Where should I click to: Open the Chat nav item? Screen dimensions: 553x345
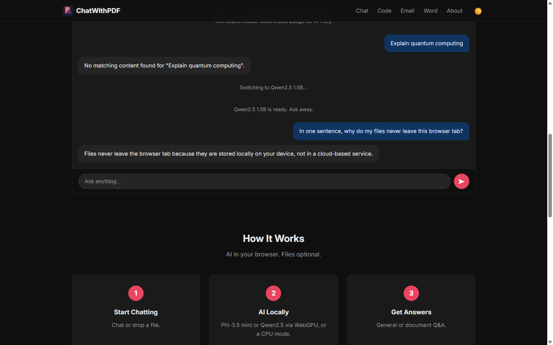tap(362, 11)
